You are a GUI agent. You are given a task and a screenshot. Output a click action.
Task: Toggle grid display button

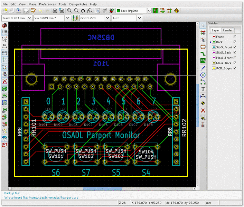[x=5, y=32]
